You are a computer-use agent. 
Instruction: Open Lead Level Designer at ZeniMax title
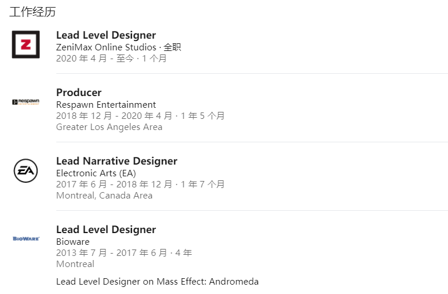106,35
